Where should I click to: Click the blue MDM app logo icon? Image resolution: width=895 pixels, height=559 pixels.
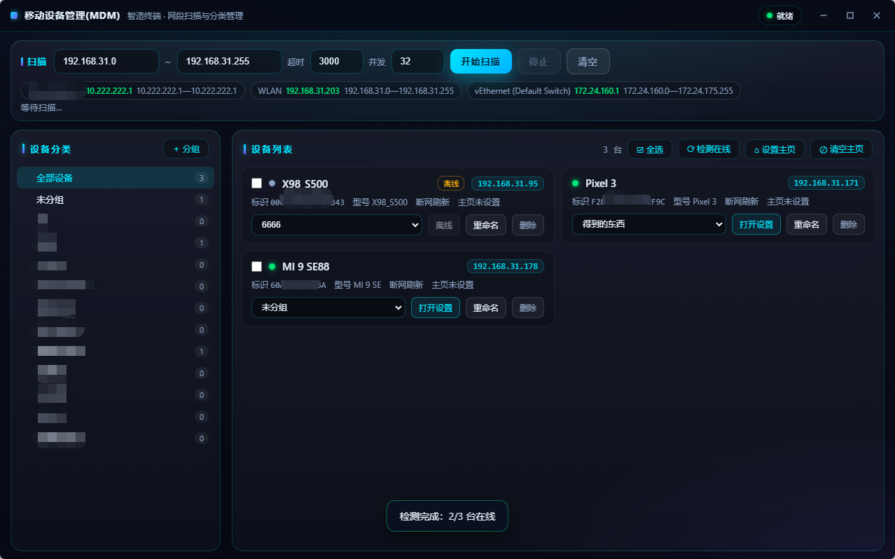(14, 15)
